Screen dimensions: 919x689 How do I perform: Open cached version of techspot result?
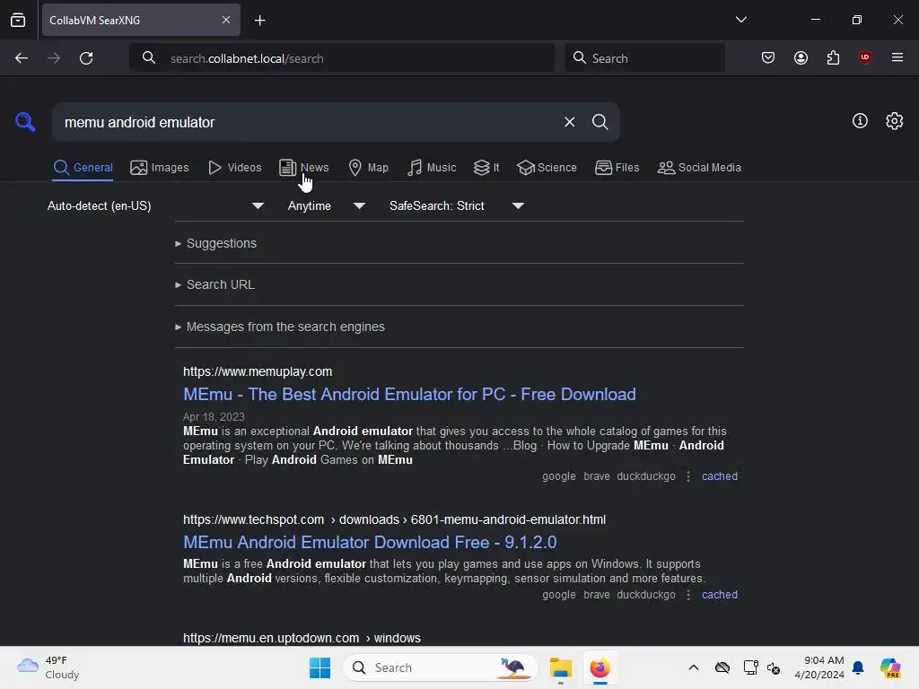(720, 595)
